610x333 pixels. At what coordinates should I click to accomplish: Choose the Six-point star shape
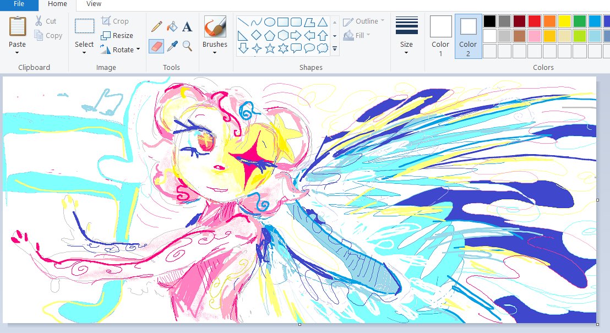click(x=283, y=48)
